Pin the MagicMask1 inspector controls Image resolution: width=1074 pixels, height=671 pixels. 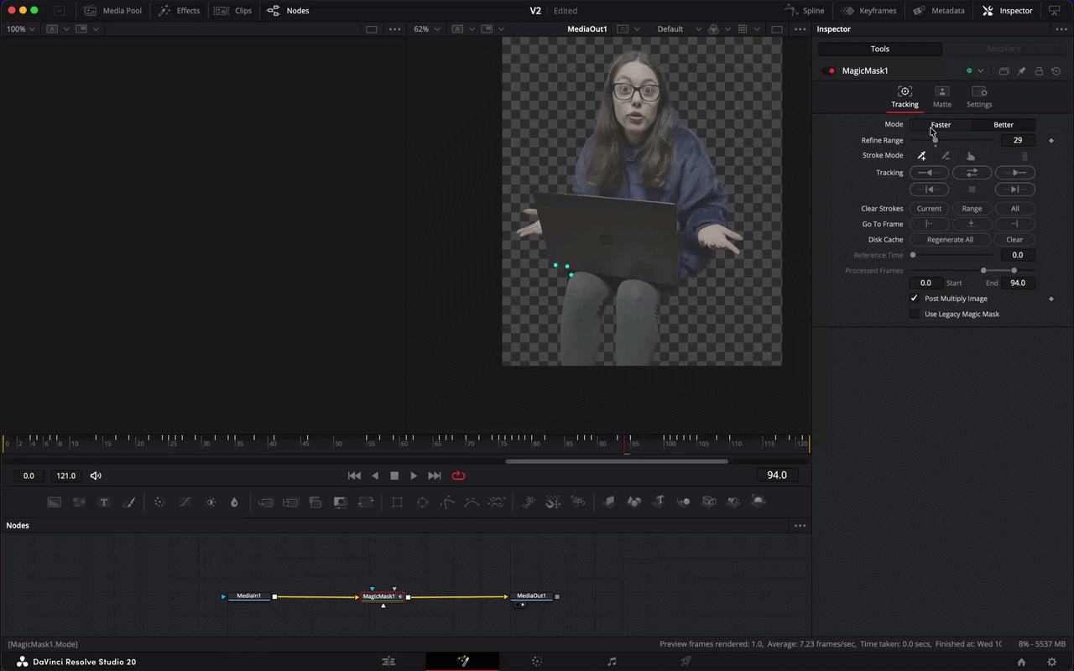click(1021, 71)
